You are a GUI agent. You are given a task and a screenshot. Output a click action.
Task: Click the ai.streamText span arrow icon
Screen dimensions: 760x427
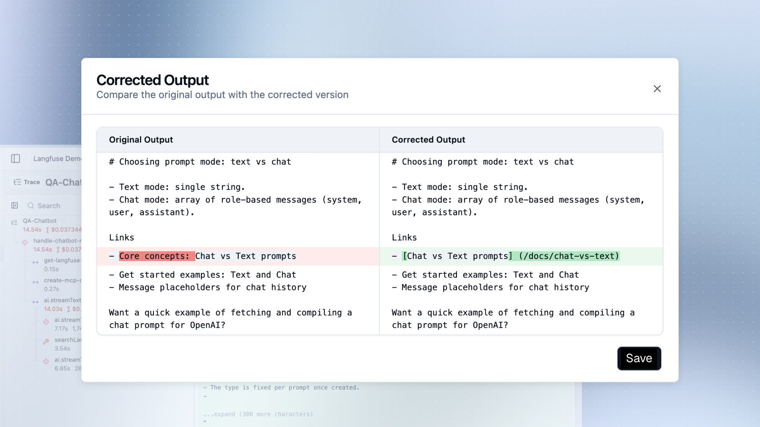pos(36,302)
